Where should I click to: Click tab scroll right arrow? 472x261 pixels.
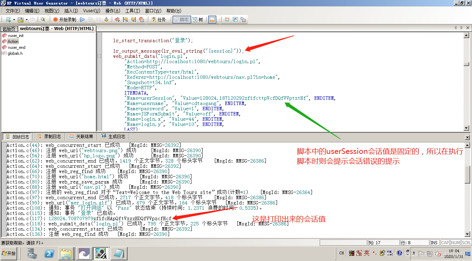tap(462, 28)
